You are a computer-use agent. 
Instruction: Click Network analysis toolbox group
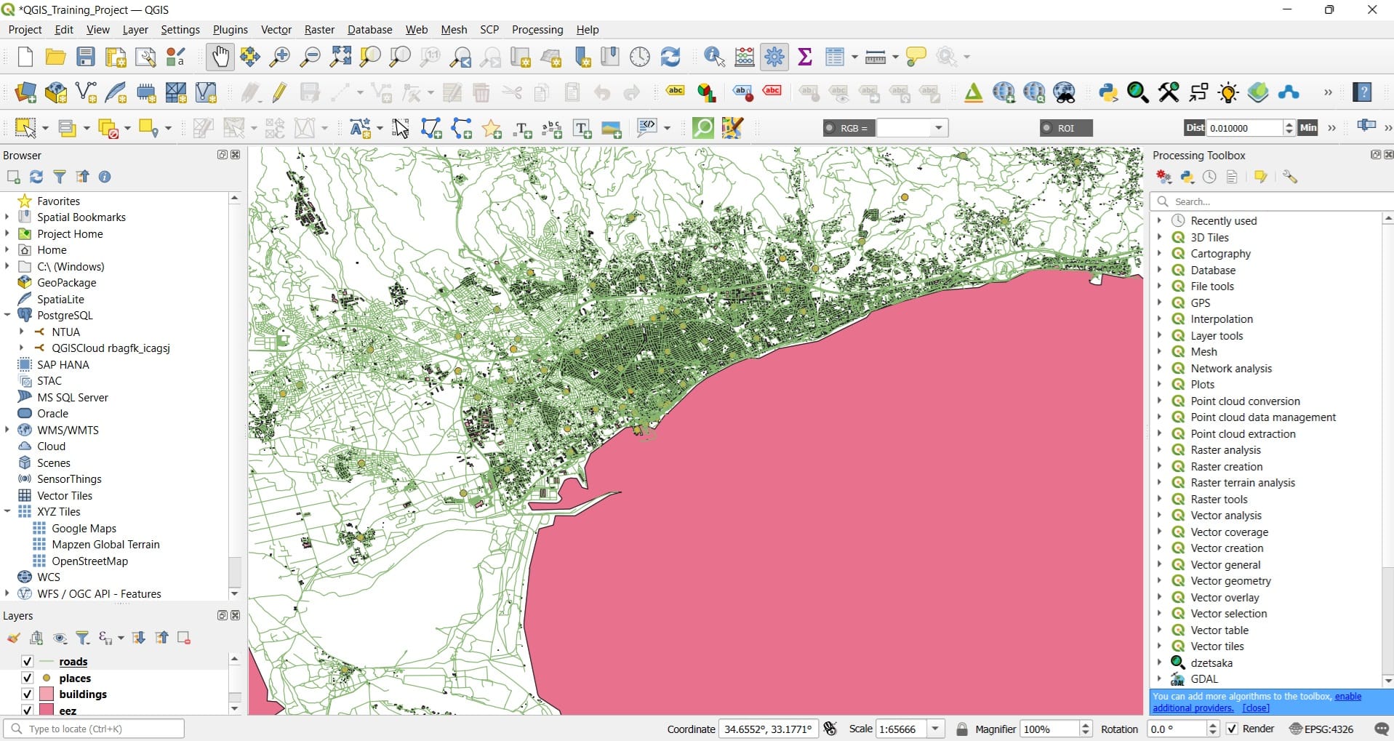tap(1231, 368)
